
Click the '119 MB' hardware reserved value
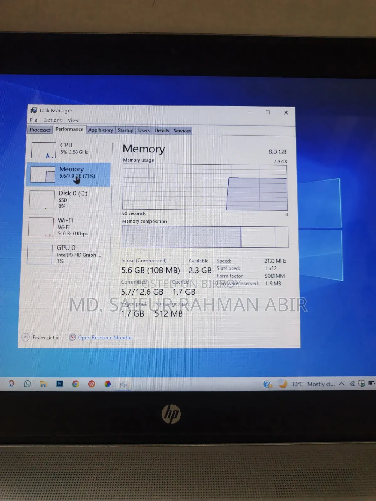coord(273,283)
